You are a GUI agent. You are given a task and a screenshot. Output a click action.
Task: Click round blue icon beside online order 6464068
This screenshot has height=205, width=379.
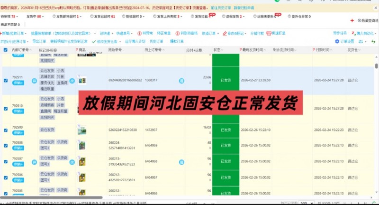click(x=181, y=162)
